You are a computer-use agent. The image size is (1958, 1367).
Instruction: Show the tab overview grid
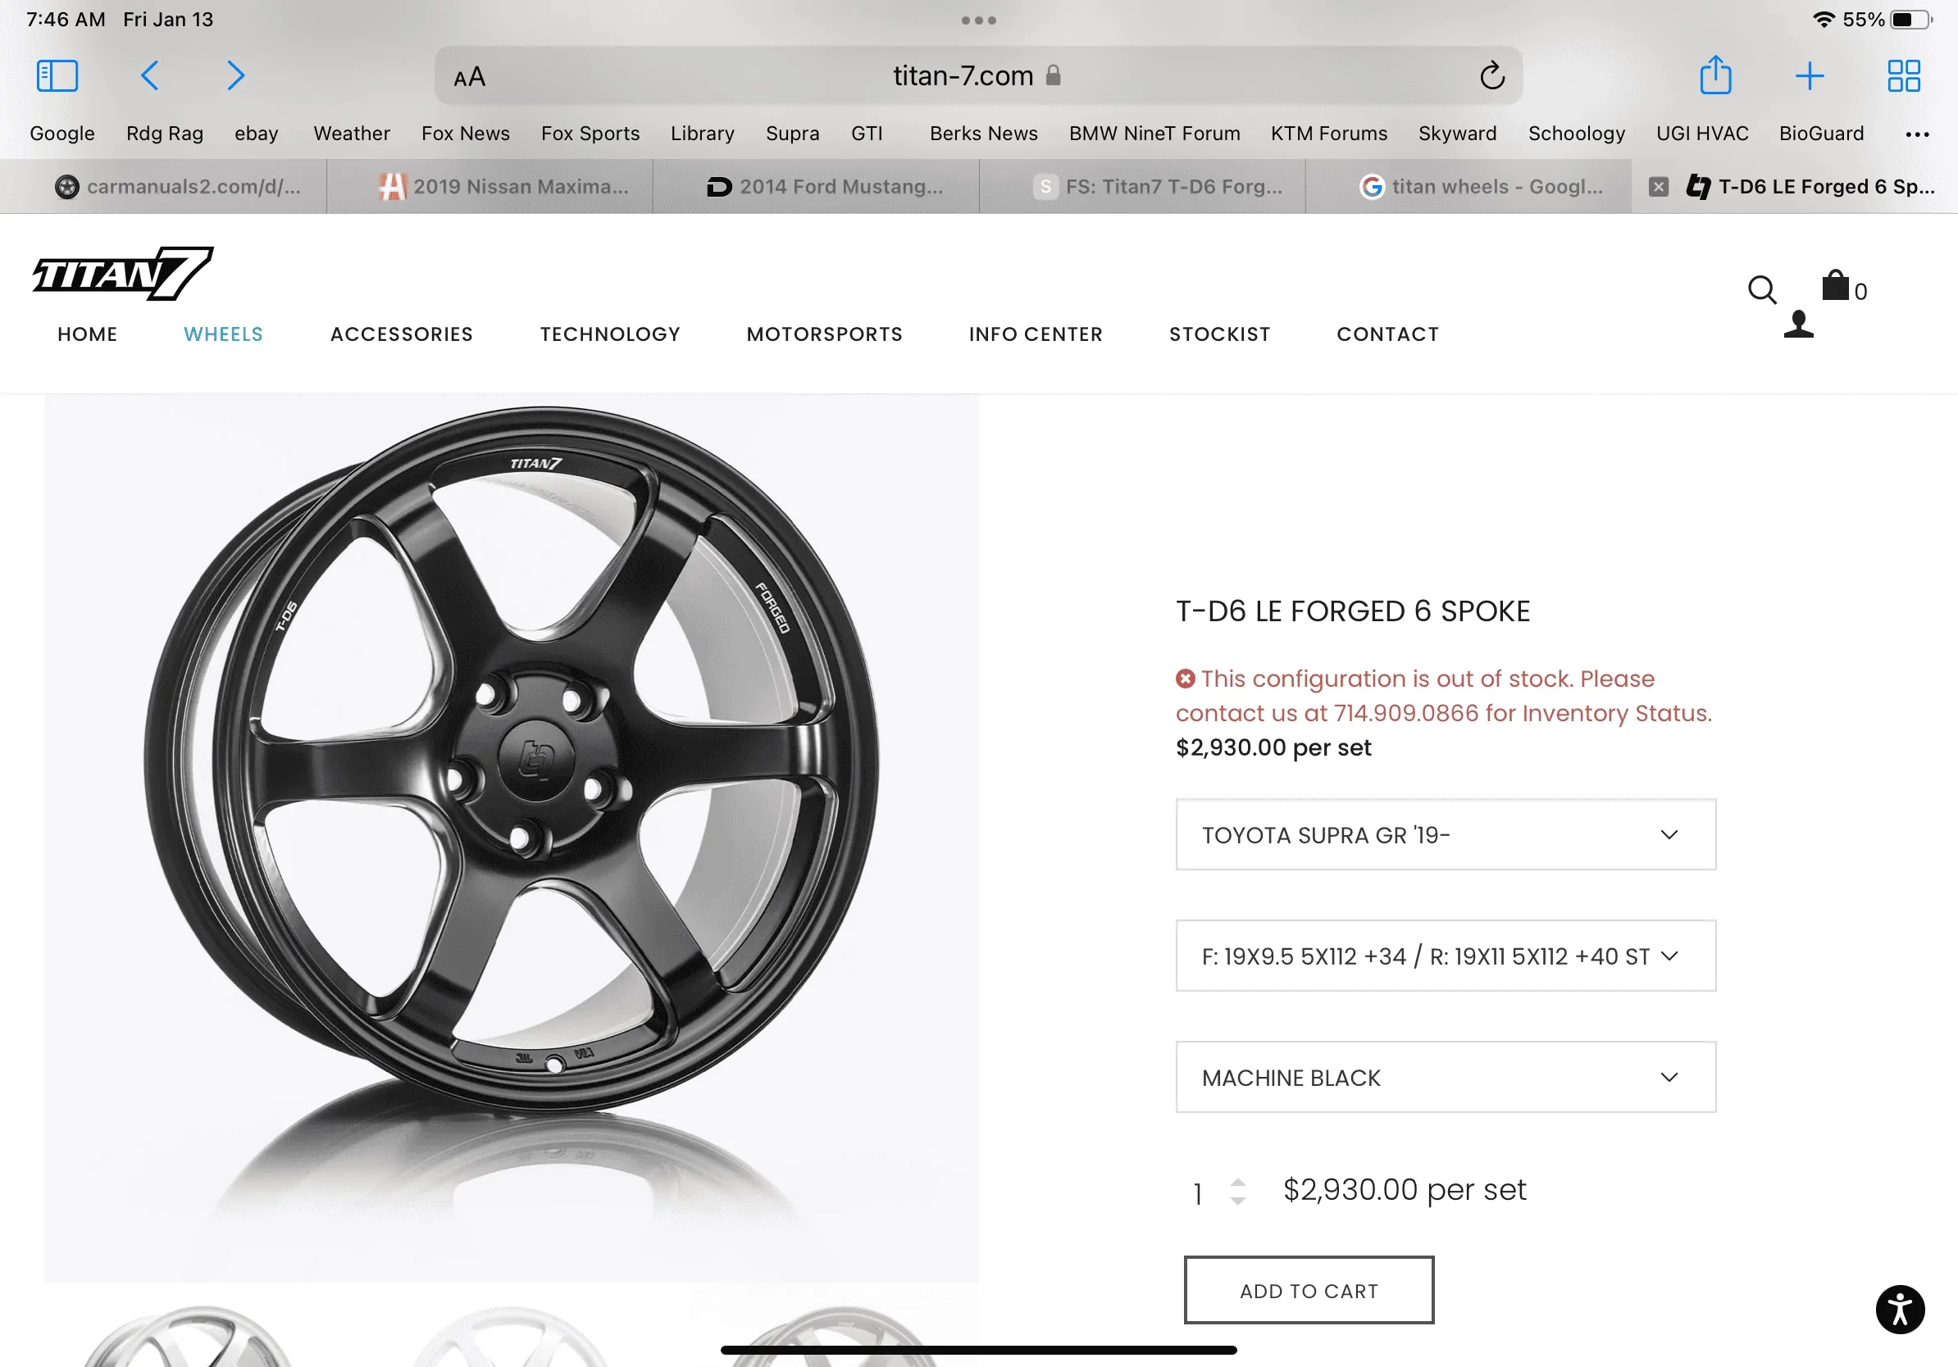pos(1903,75)
